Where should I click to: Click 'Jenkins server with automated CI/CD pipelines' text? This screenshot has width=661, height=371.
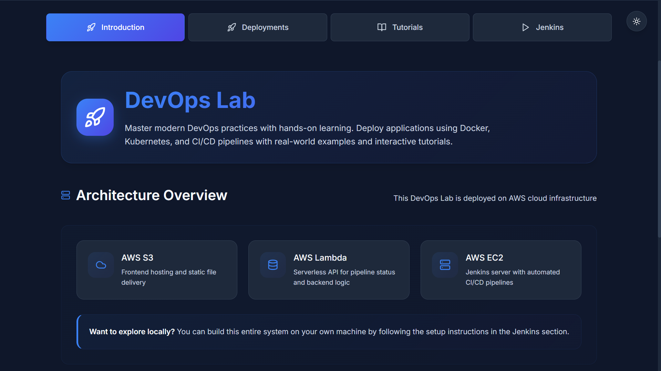click(513, 277)
